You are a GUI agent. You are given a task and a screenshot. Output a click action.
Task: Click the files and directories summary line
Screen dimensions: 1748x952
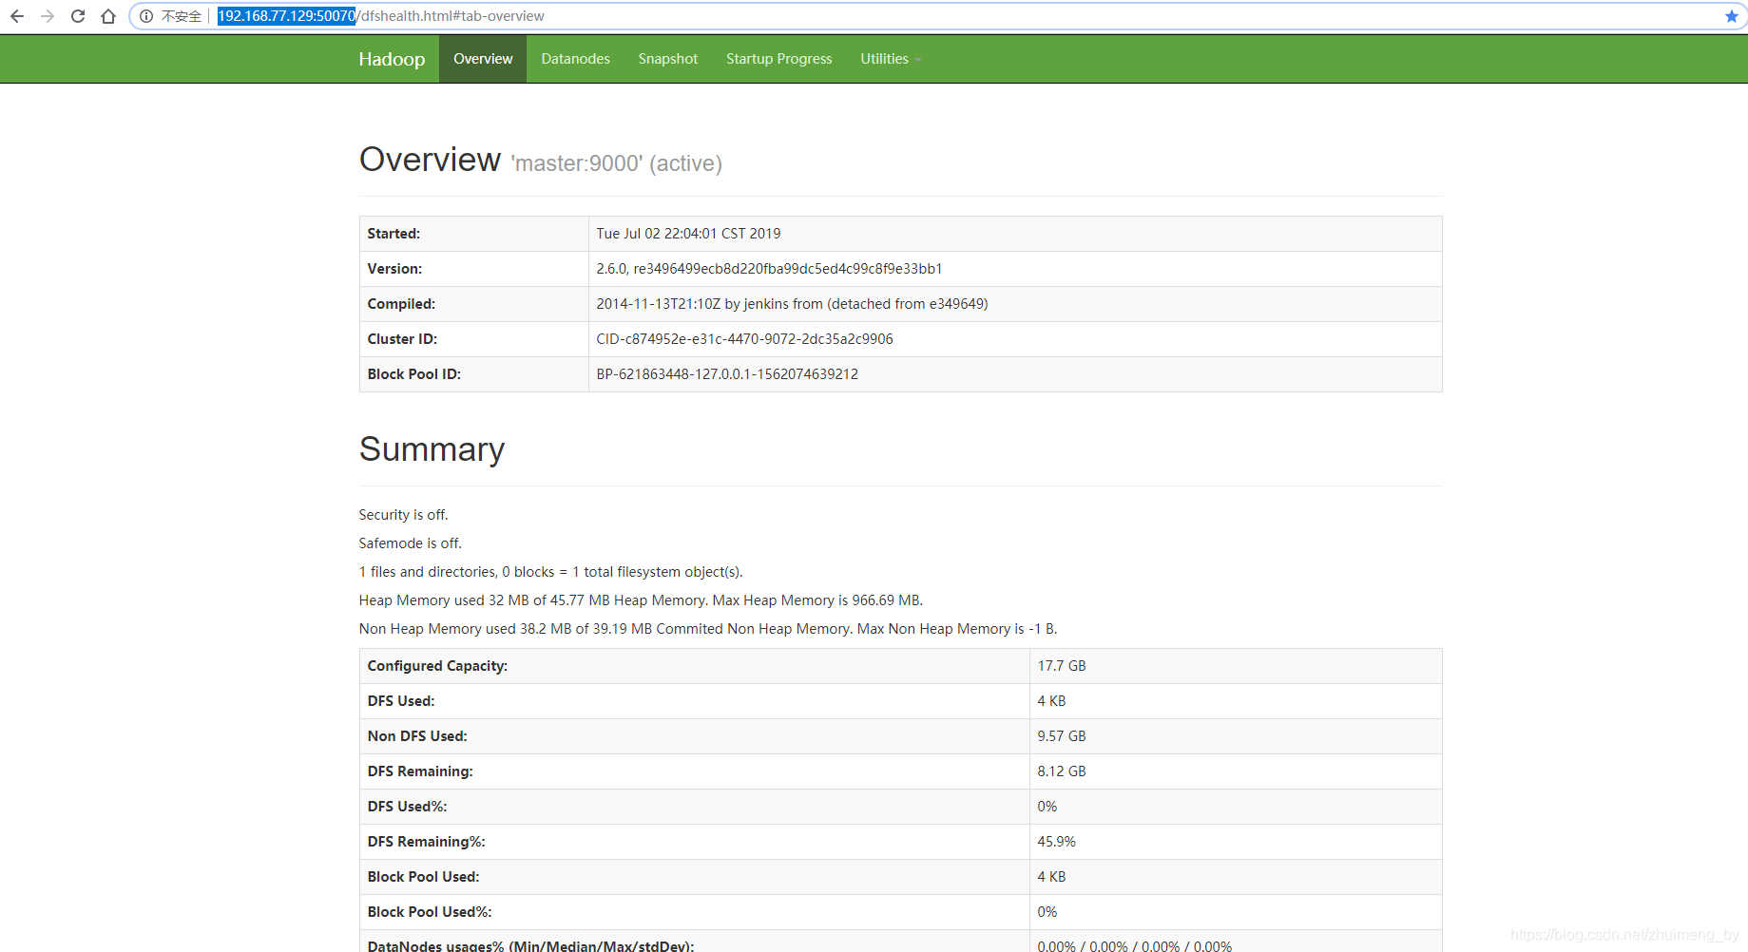[x=550, y=572]
